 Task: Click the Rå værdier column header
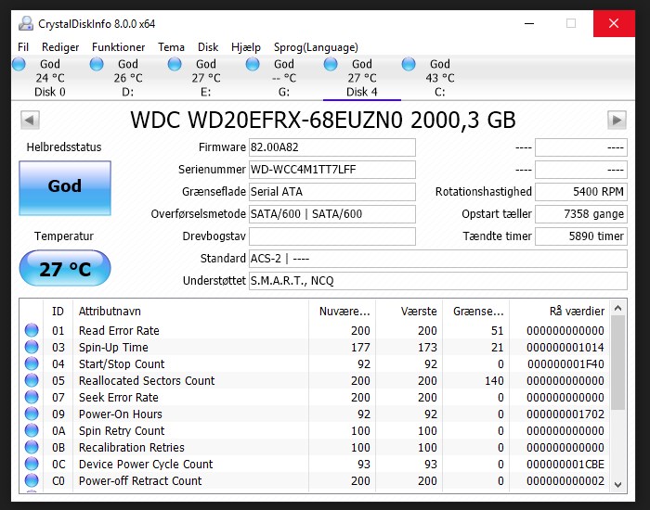click(560, 311)
